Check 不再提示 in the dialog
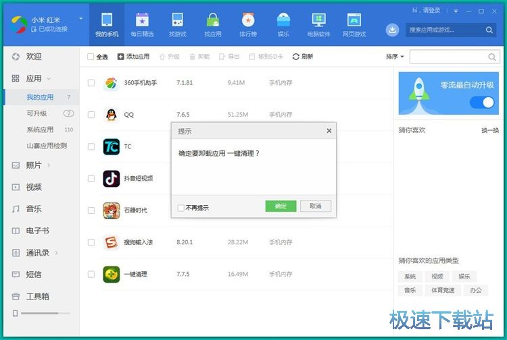This screenshot has width=507, height=340. pyautogui.click(x=180, y=208)
